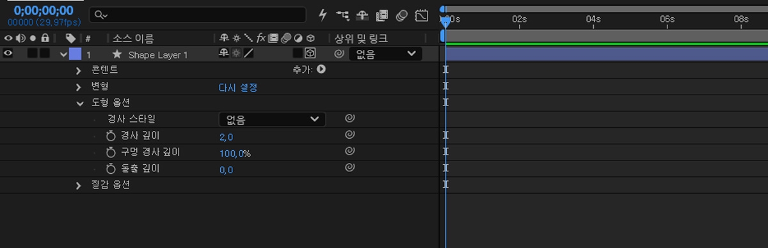Click the search magnifier icon in search field
768x248 pixels.
pyautogui.click(x=100, y=15)
